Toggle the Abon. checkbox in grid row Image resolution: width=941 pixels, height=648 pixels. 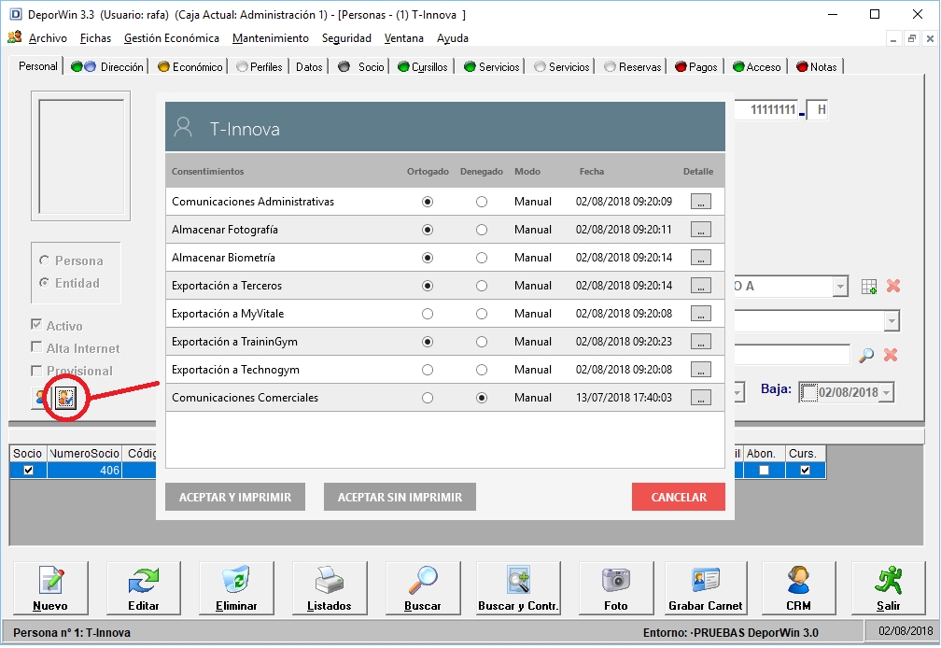(x=764, y=471)
